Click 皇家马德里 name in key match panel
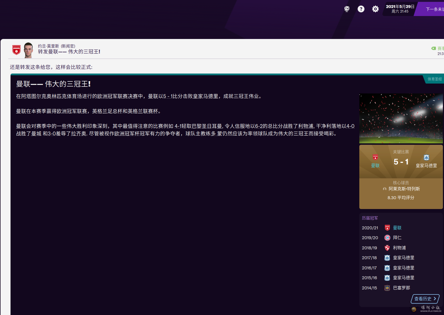The height and width of the screenshot is (315, 444). (x=426, y=166)
